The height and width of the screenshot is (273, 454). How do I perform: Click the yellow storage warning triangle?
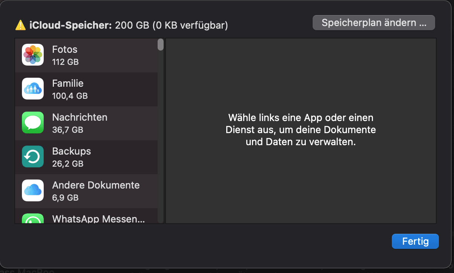pos(20,25)
